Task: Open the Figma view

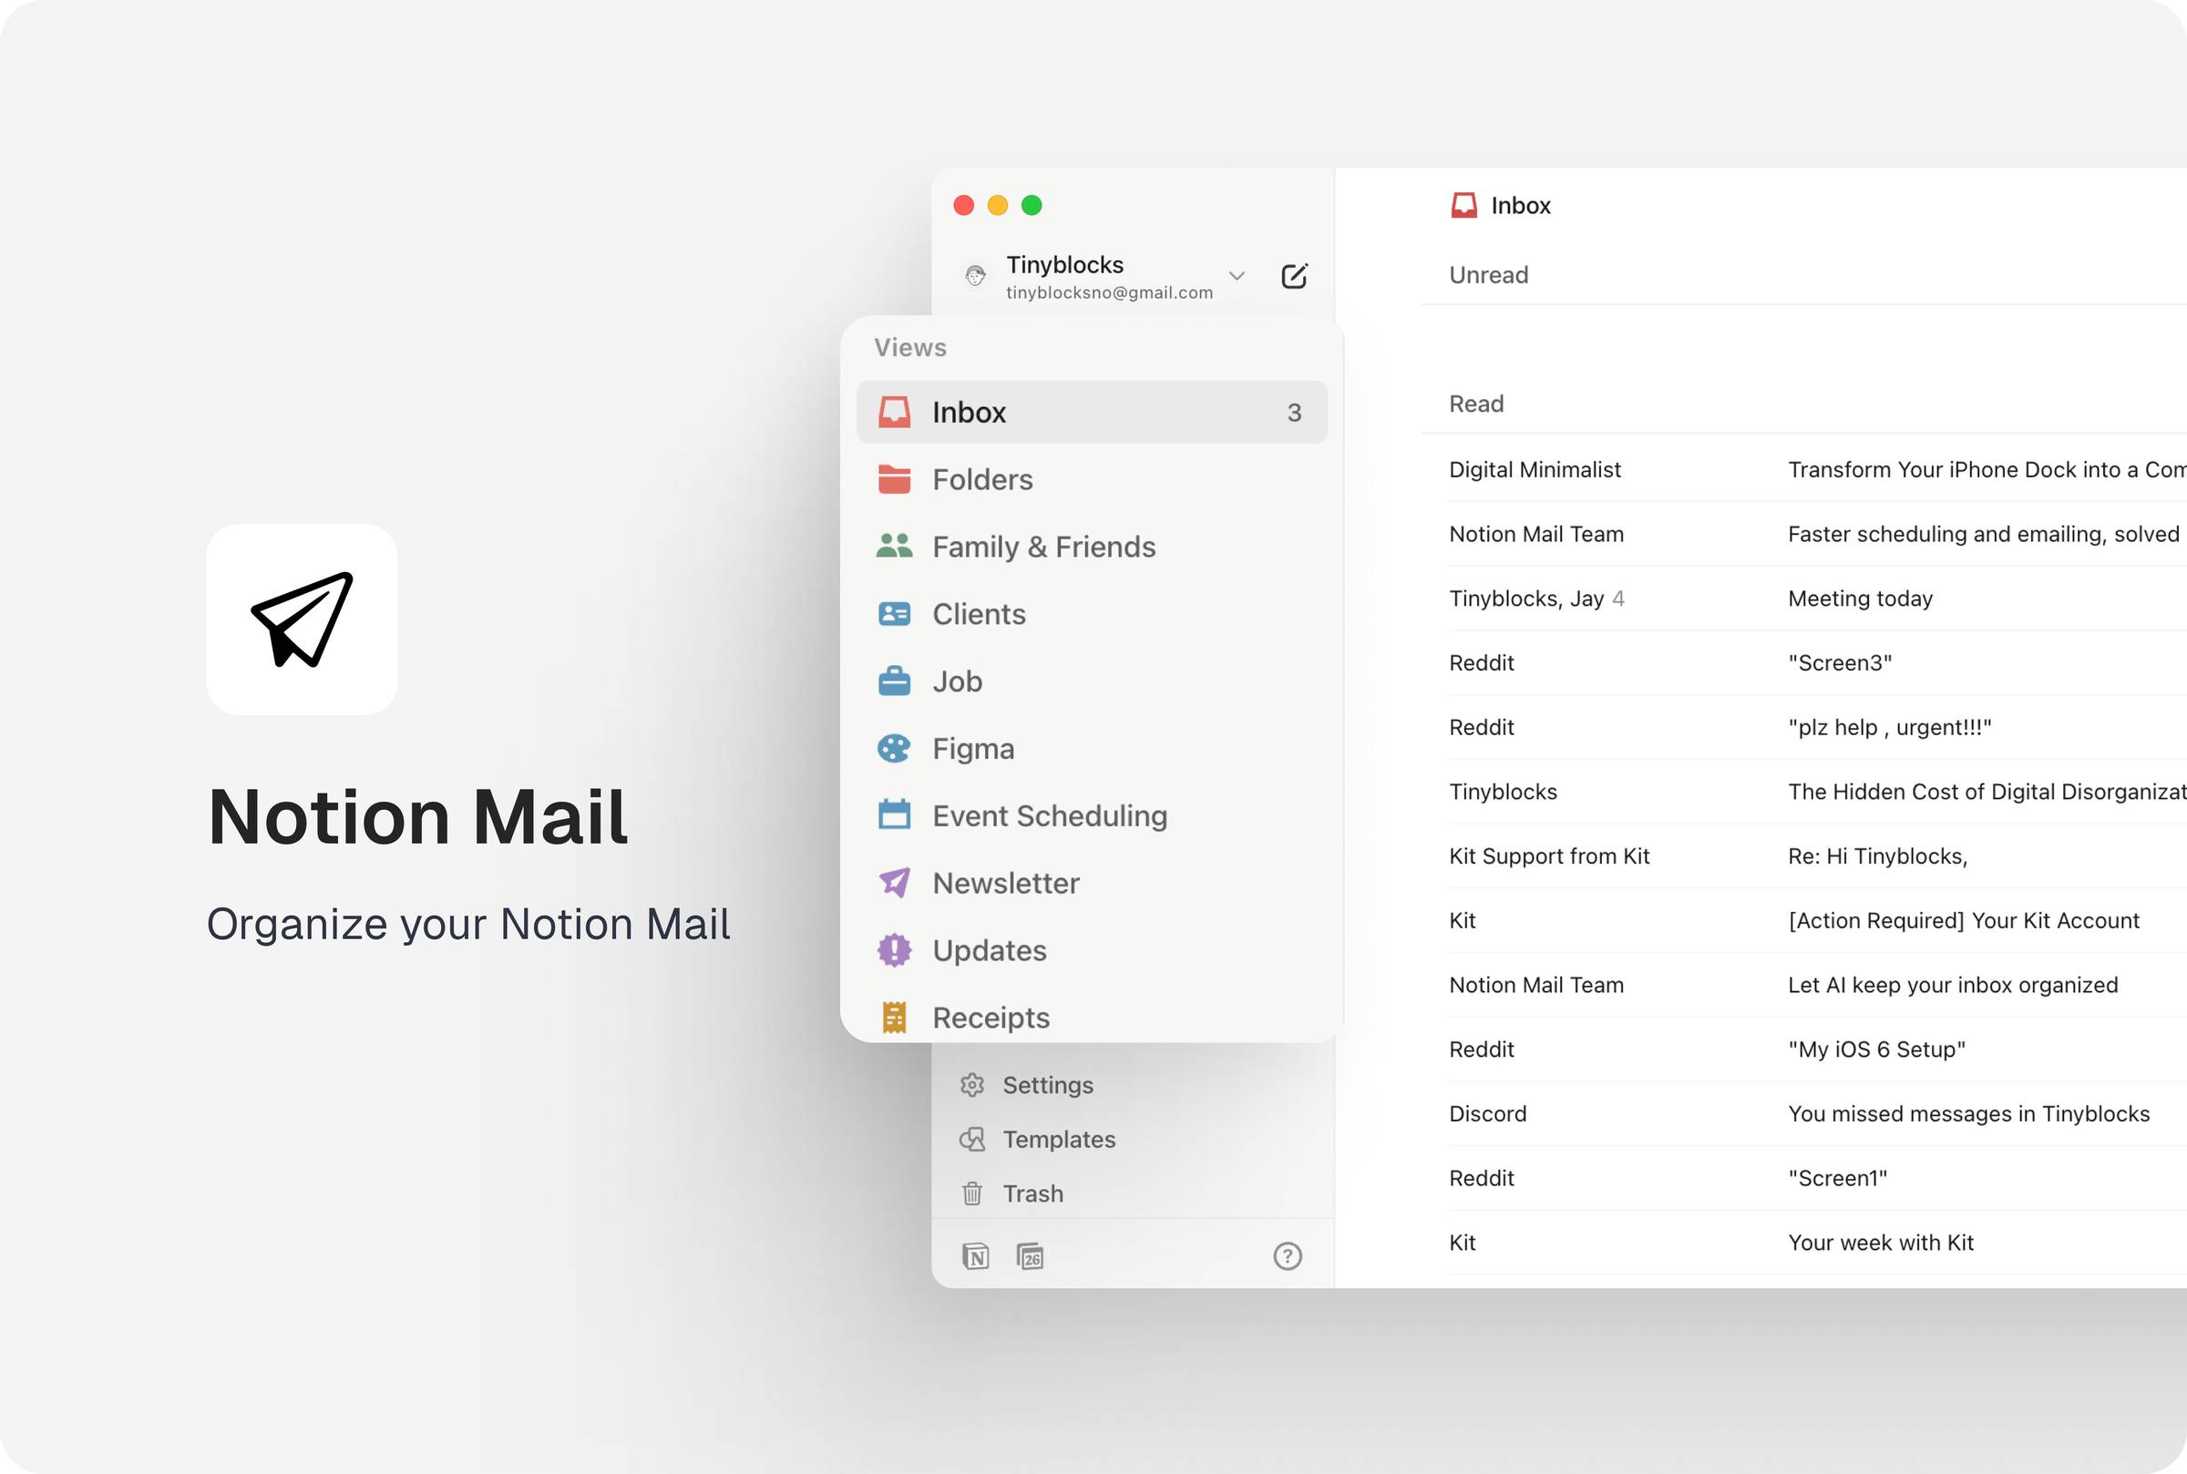Action: pyautogui.click(x=1092, y=748)
